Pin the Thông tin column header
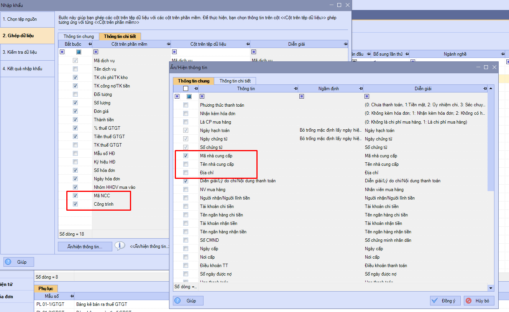Screen dimensions: 509x312 click(296, 89)
